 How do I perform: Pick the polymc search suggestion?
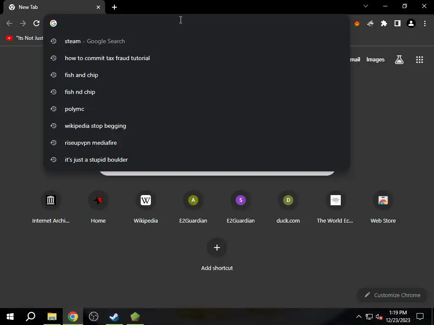(x=197, y=109)
